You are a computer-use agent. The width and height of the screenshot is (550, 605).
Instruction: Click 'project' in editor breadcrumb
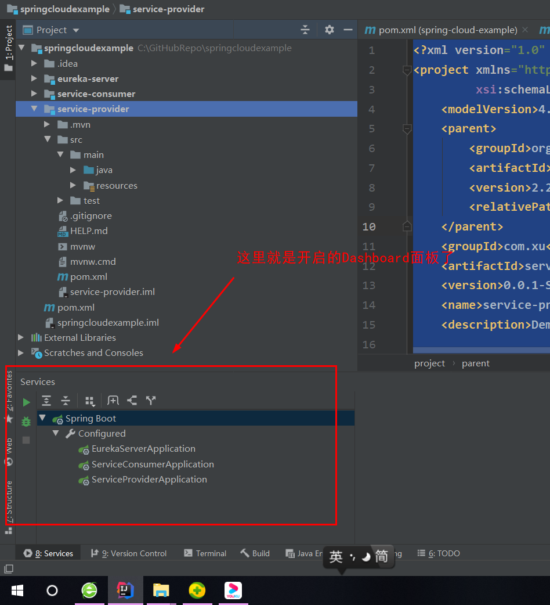tap(429, 363)
